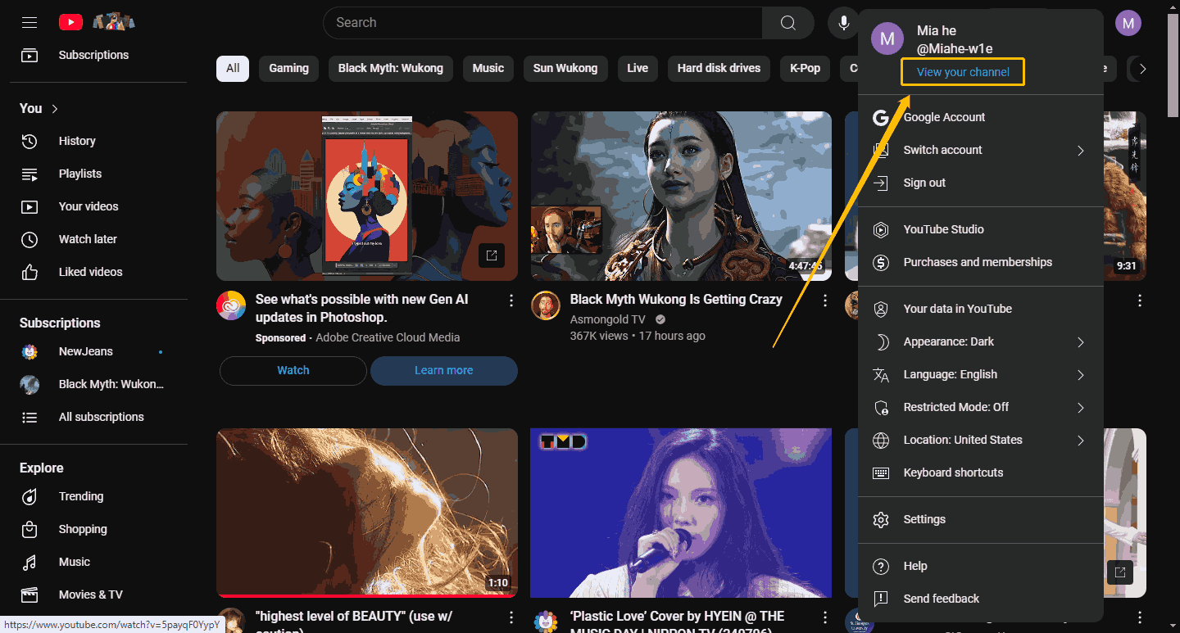Click View your channel link
Viewport: 1180px width, 633px height.
(963, 72)
